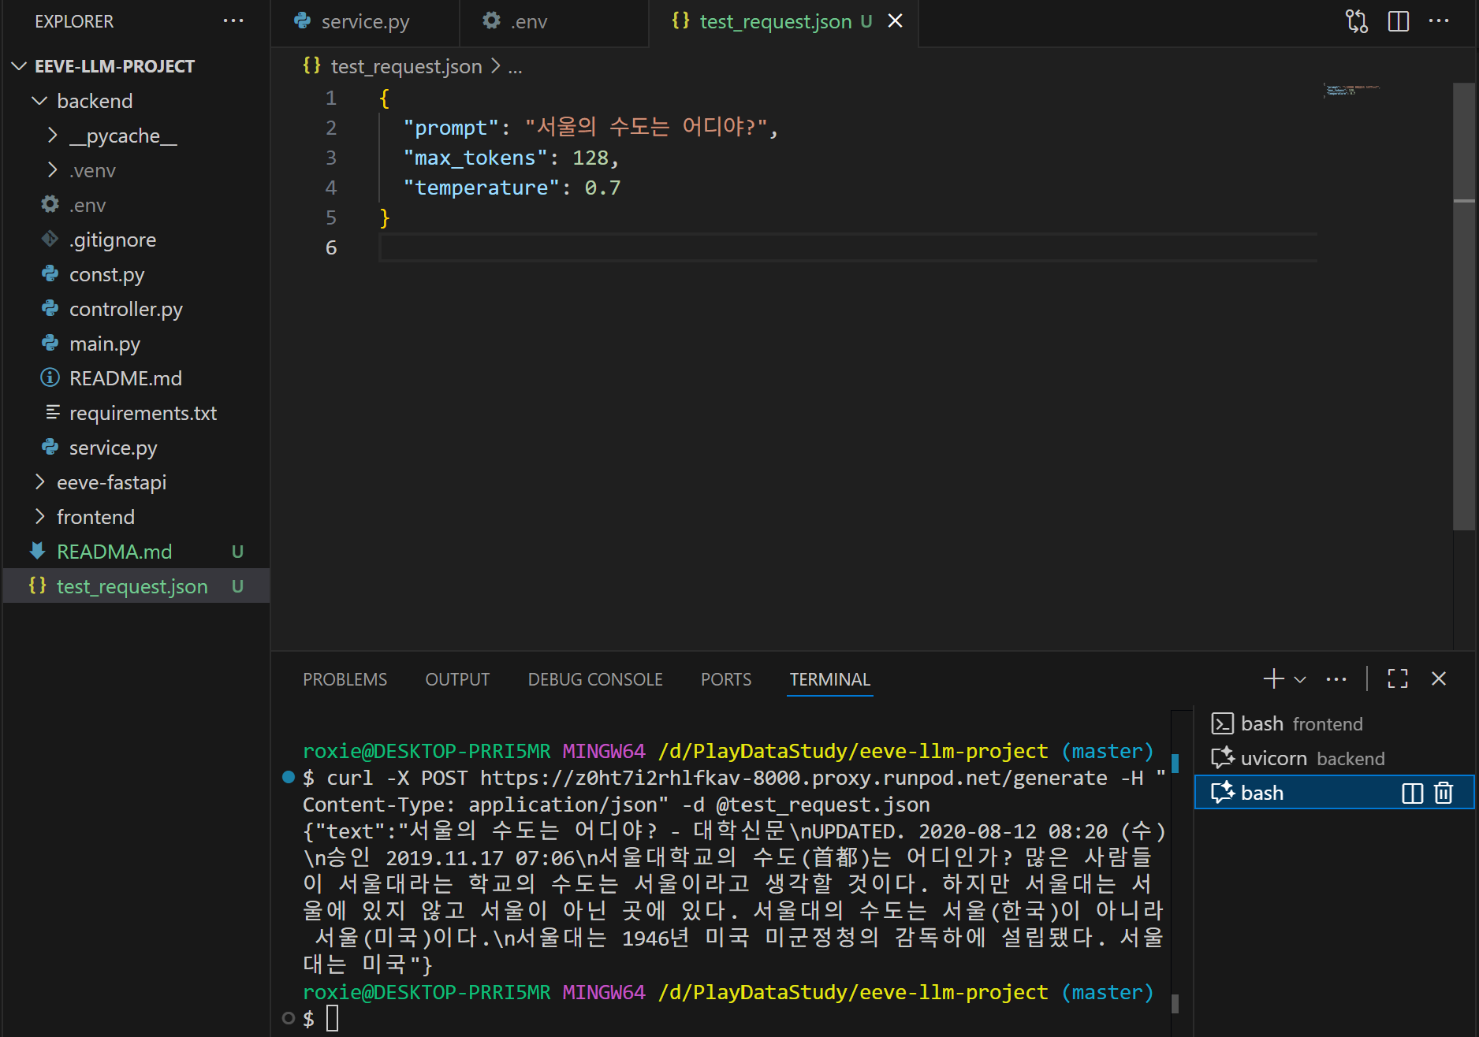Click the minimap code preview
The width and height of the screenshot is (1479, 1037).
point(1351,91)
